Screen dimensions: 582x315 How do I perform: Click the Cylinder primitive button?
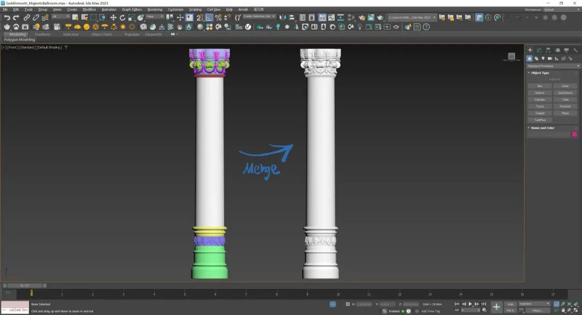point(540,99)
